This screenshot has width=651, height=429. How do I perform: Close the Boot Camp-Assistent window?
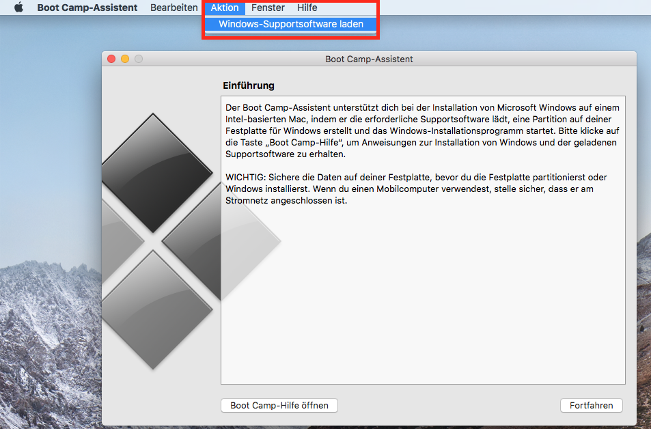click(111, 59)
